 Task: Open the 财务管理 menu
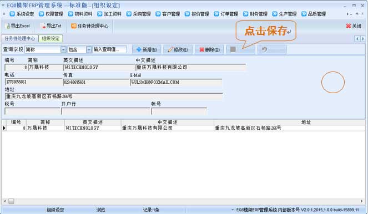coord(255,14)
